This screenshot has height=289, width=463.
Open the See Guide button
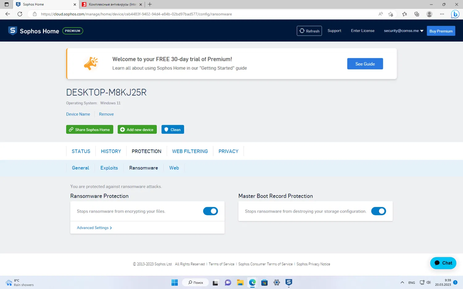[365, 64]
